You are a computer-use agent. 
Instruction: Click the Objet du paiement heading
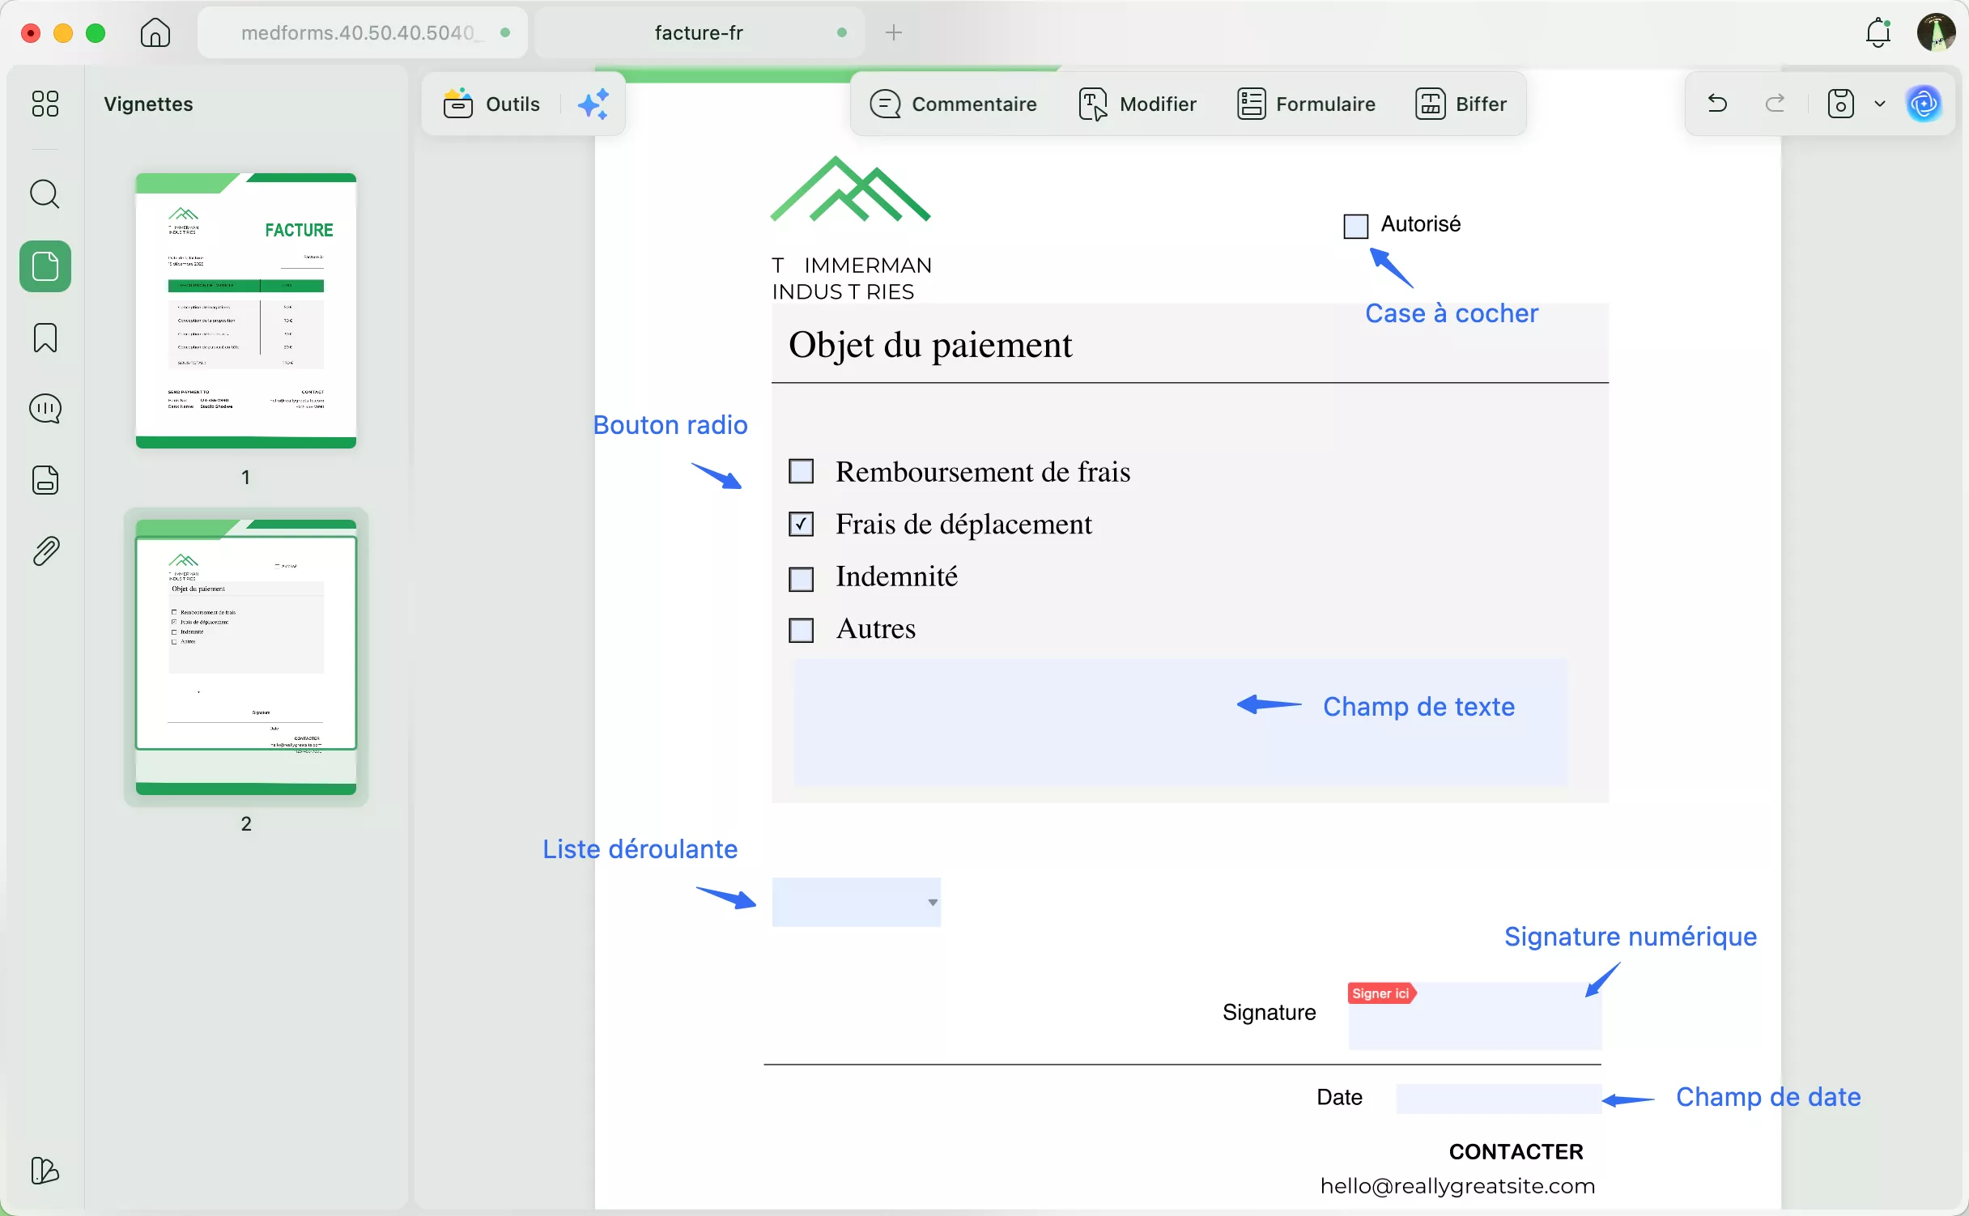point(930,345)
